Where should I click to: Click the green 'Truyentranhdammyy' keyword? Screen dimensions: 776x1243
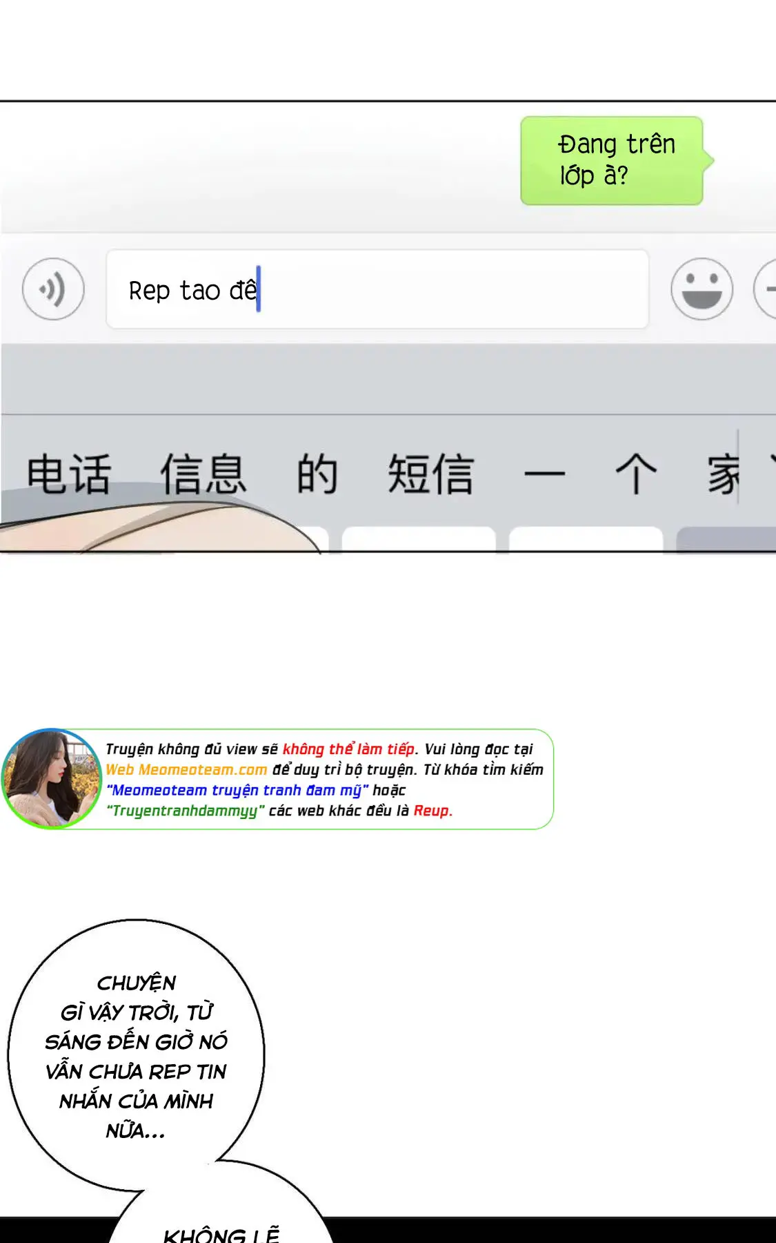point(186,811)
